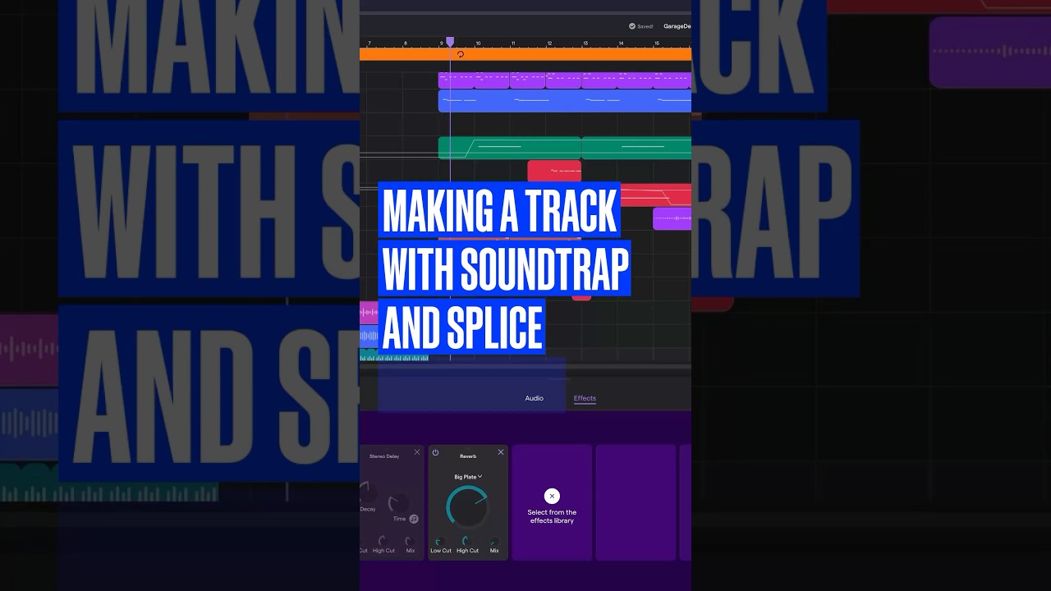Select the first green region at bar 9
This screenshot has width=1051, height=591.
(510, 148)
